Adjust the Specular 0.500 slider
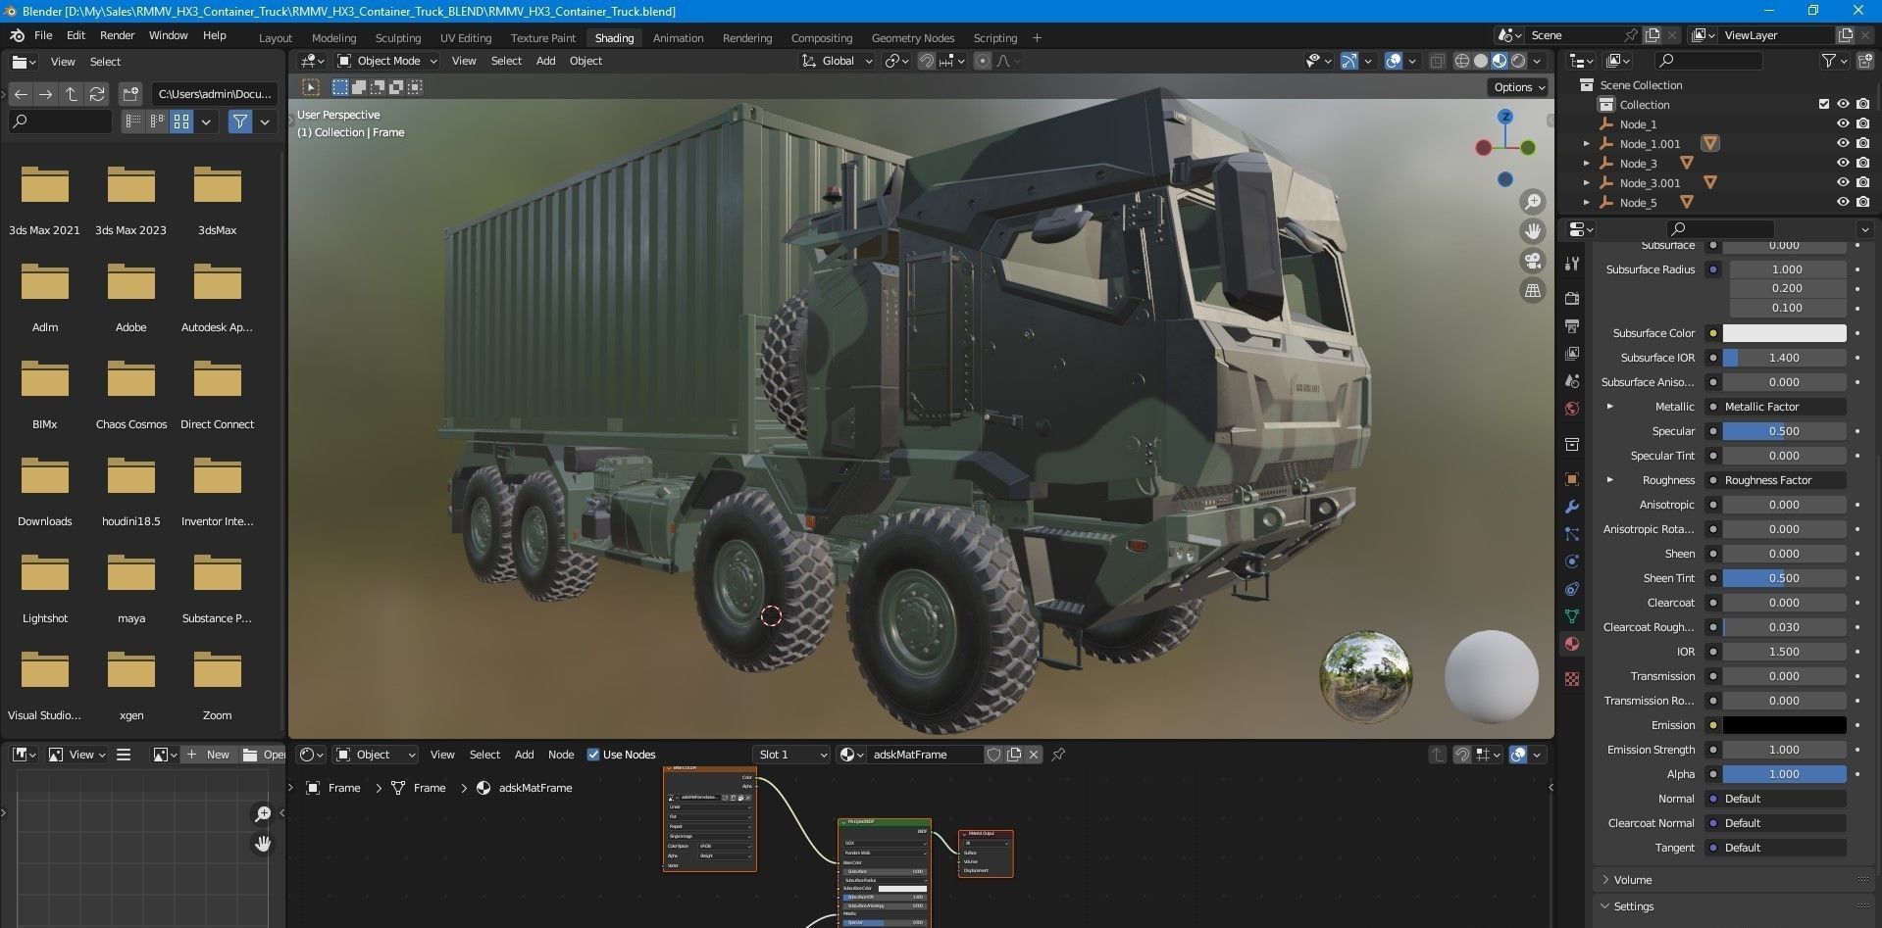The image size is (1882, 928). coord(1784,431)
